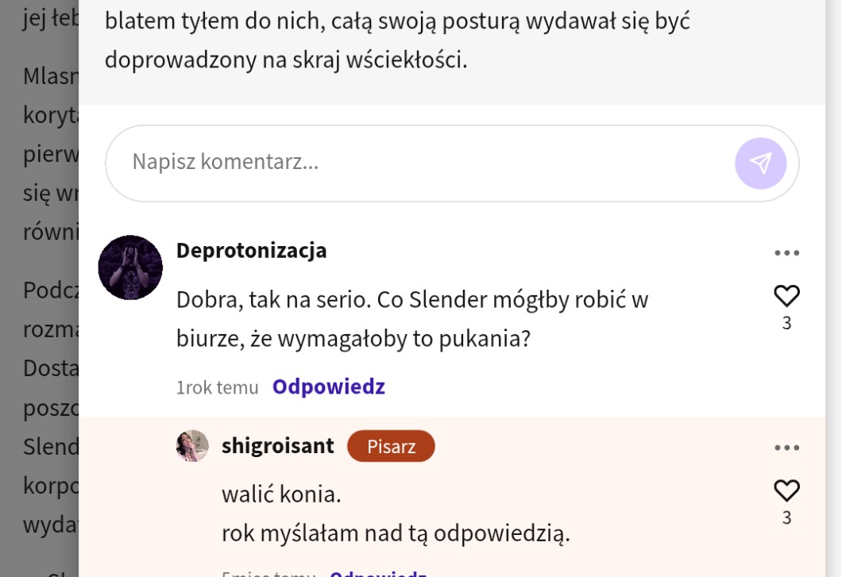Click the quoted paragraph above the comment box
This screenshot has width=842, height=577.
[x=397, y=40]
